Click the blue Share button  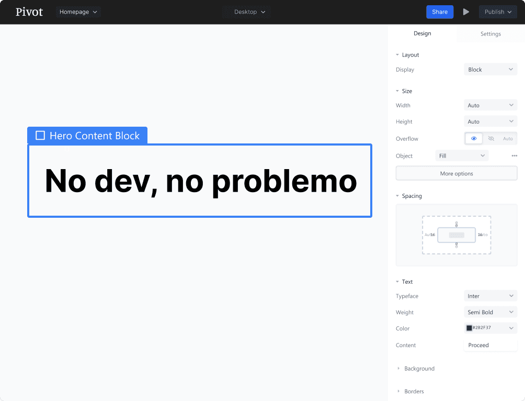click(440, 12)
